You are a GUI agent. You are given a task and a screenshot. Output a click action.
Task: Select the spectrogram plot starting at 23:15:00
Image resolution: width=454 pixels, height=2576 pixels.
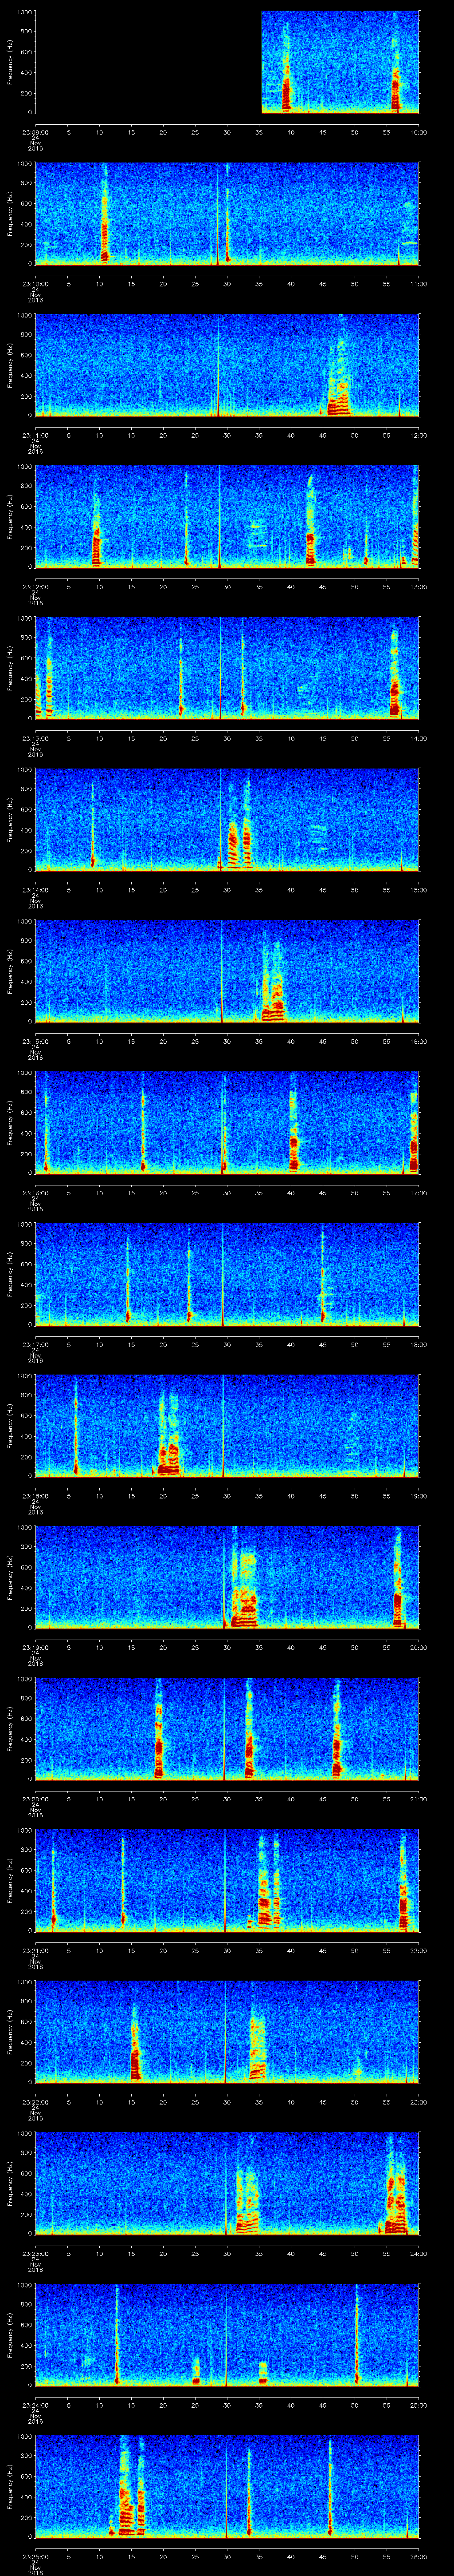tap(227, 971)
